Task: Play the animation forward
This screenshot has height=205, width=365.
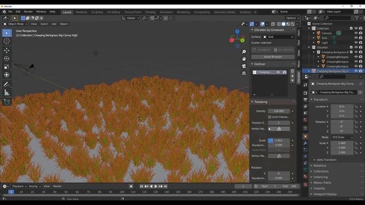Action: tap(156, 186)
